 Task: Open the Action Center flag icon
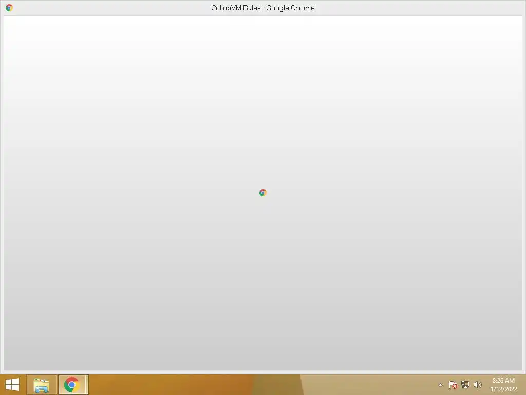[453, 385]
